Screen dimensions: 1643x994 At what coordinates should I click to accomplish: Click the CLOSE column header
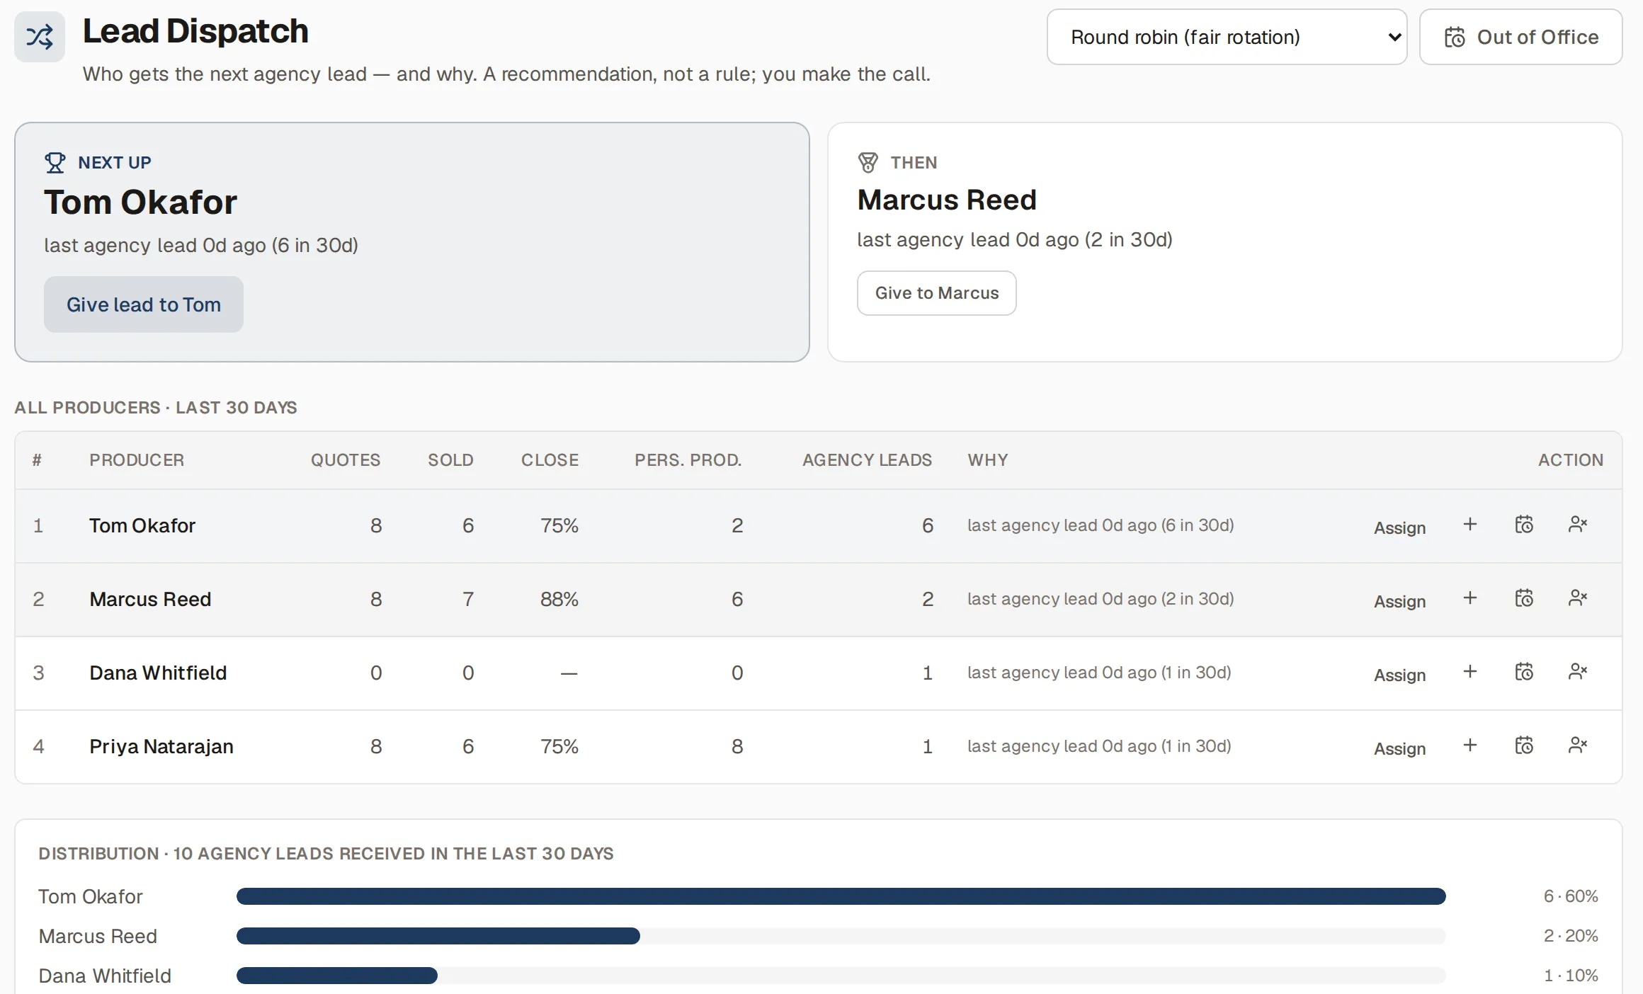click(550, 460)
